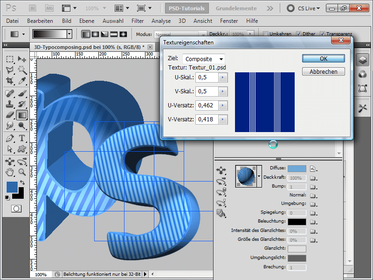Choose linear gradient style
Screen dimensions: 373x280
86,34
